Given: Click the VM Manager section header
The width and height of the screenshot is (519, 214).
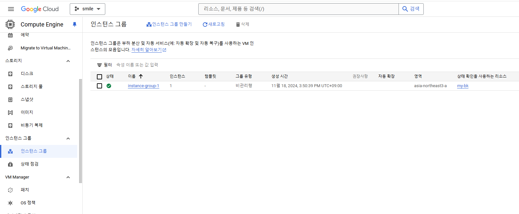Looking at the screenshot, I should tap(17, 177).
